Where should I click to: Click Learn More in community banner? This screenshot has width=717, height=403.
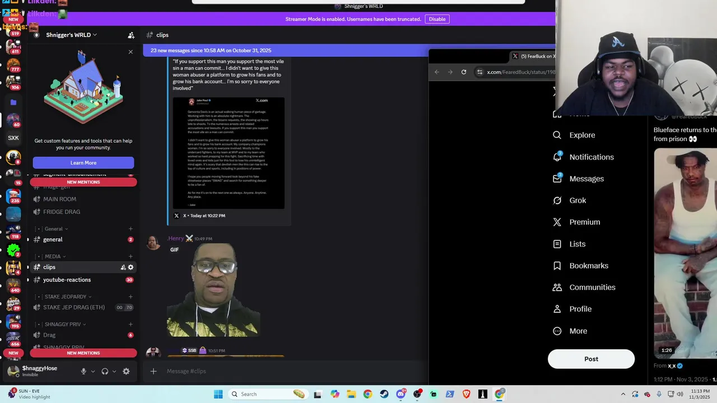(x=83, y=163)
